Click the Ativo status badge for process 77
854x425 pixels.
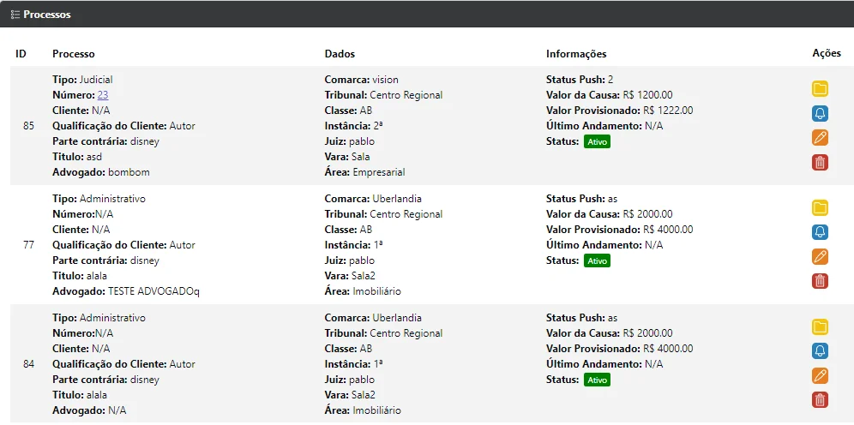[x=597, y=260]
